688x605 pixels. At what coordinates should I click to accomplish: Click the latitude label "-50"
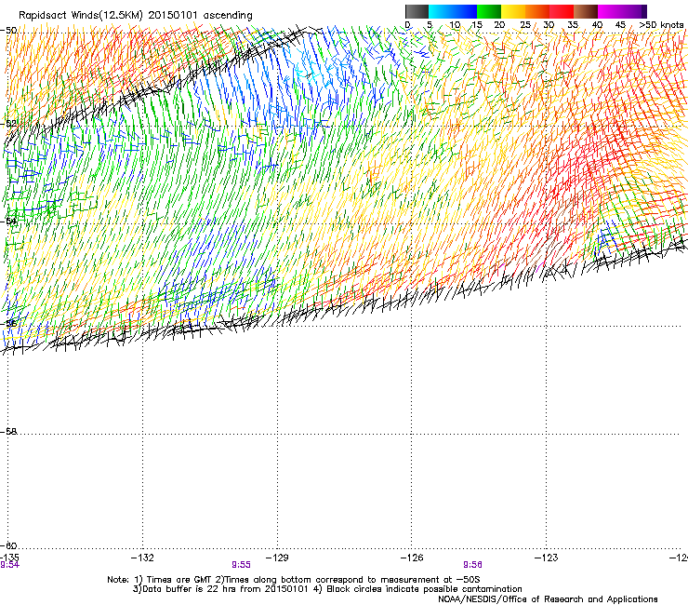[8, 31]
